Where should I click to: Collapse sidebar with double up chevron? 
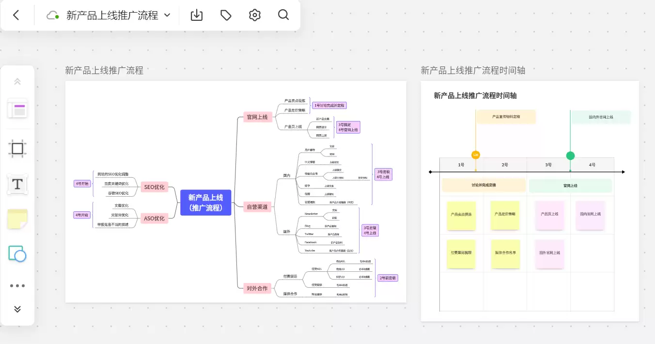click(x=17, y=81)
